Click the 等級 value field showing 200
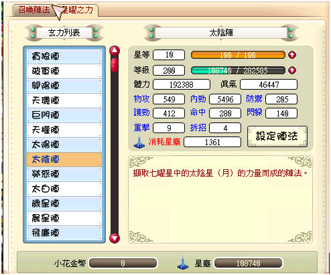This screenshot has height=275, width=331. [x=169, y=70]
